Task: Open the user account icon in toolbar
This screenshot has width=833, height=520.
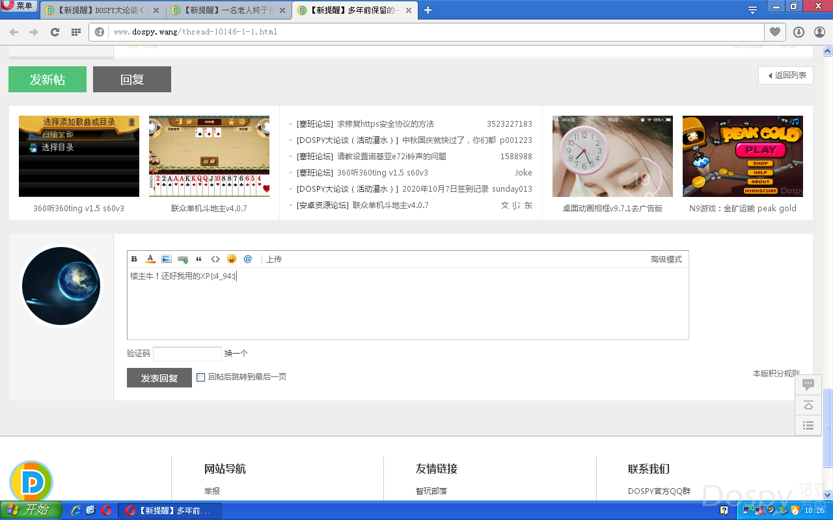Action: [x=819, y=32]
